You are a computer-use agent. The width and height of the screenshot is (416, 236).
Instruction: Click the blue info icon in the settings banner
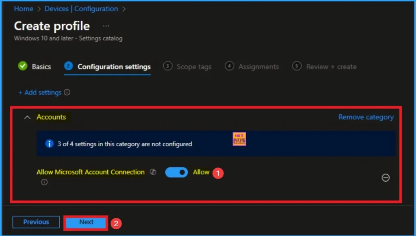pos(49,144)
